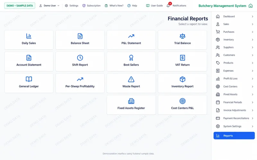This screenshot has width=257, height=160.
Task: Open Purchases from the sidebar
Action: [x=234, y=32]
